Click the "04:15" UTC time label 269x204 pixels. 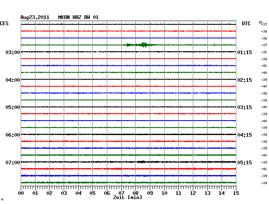[245, 135]
